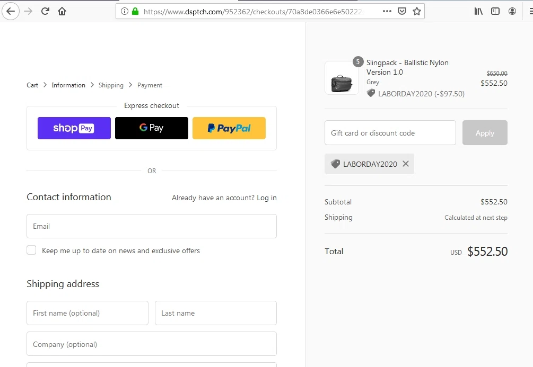The height and width of the screenshot is (367, 533).
Task: Toggle the sidebars view icon
Action: point(495,11)
